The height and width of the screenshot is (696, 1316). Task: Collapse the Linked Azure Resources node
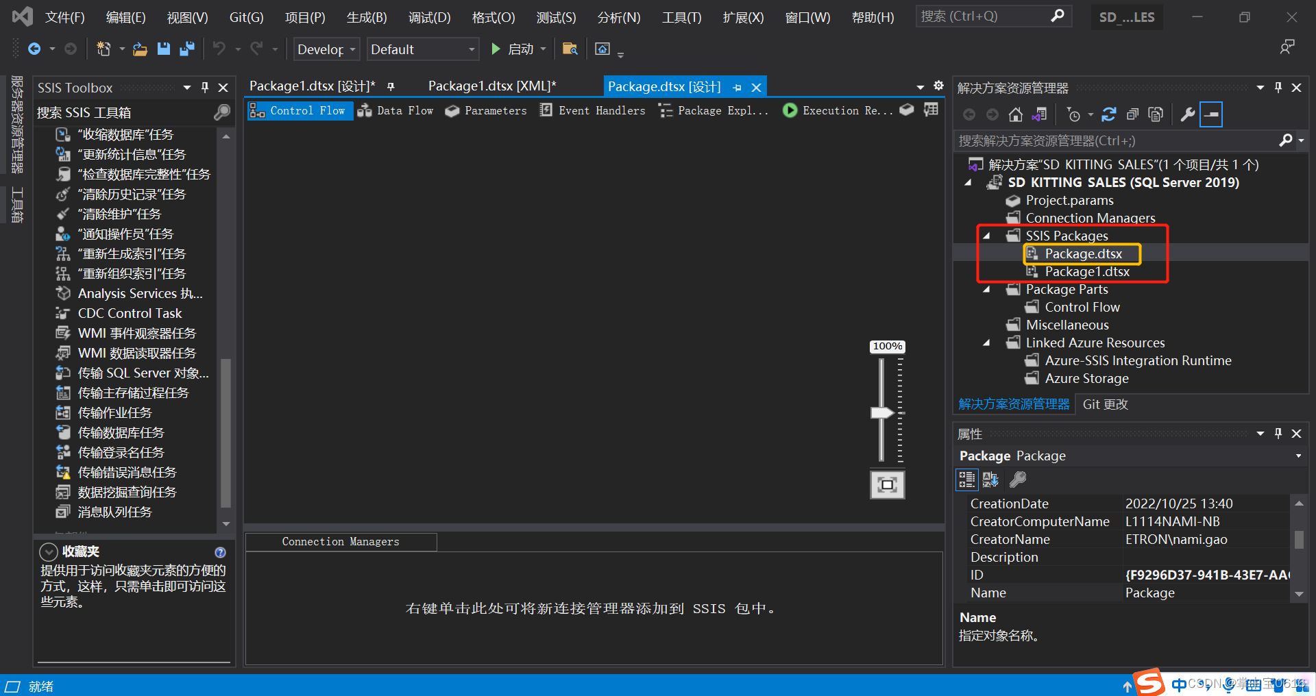click(x=986, y=343)
